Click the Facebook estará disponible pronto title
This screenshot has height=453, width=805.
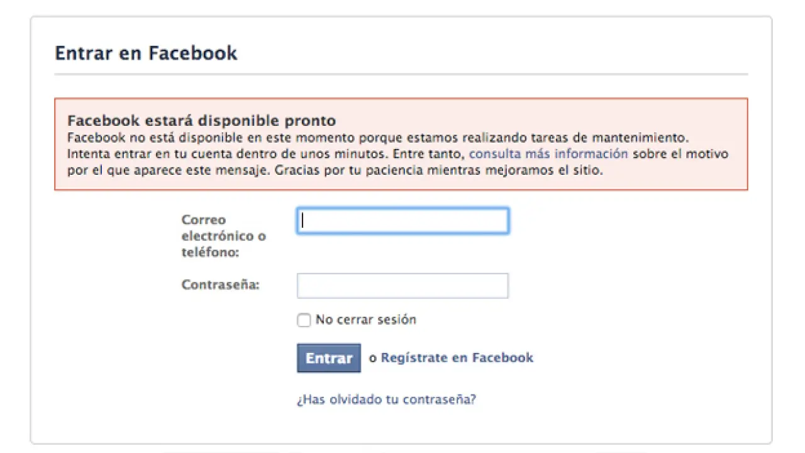click(201, 121)
